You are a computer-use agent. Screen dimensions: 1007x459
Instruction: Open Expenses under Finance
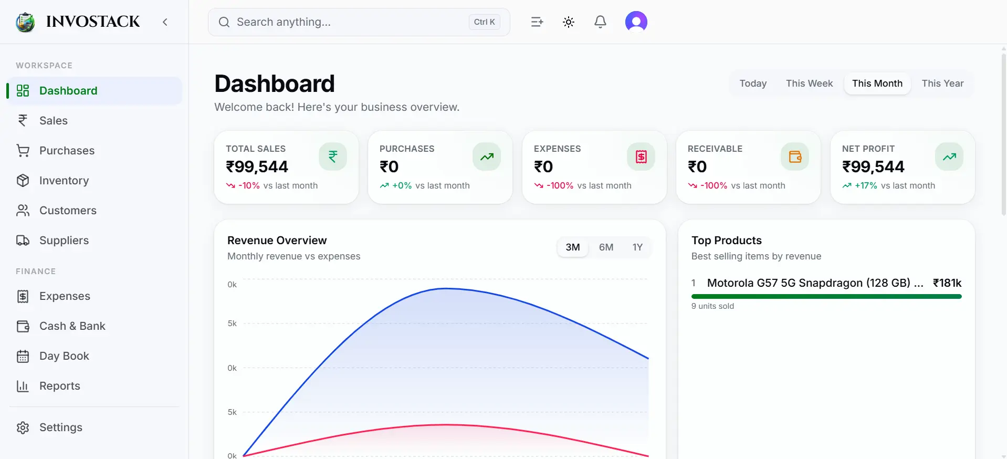[95, 296]
